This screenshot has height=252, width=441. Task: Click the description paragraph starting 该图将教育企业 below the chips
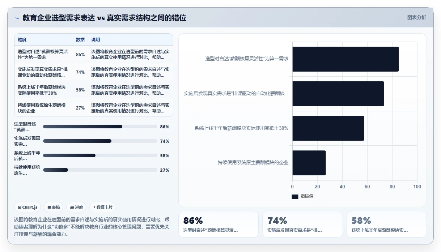92,227
